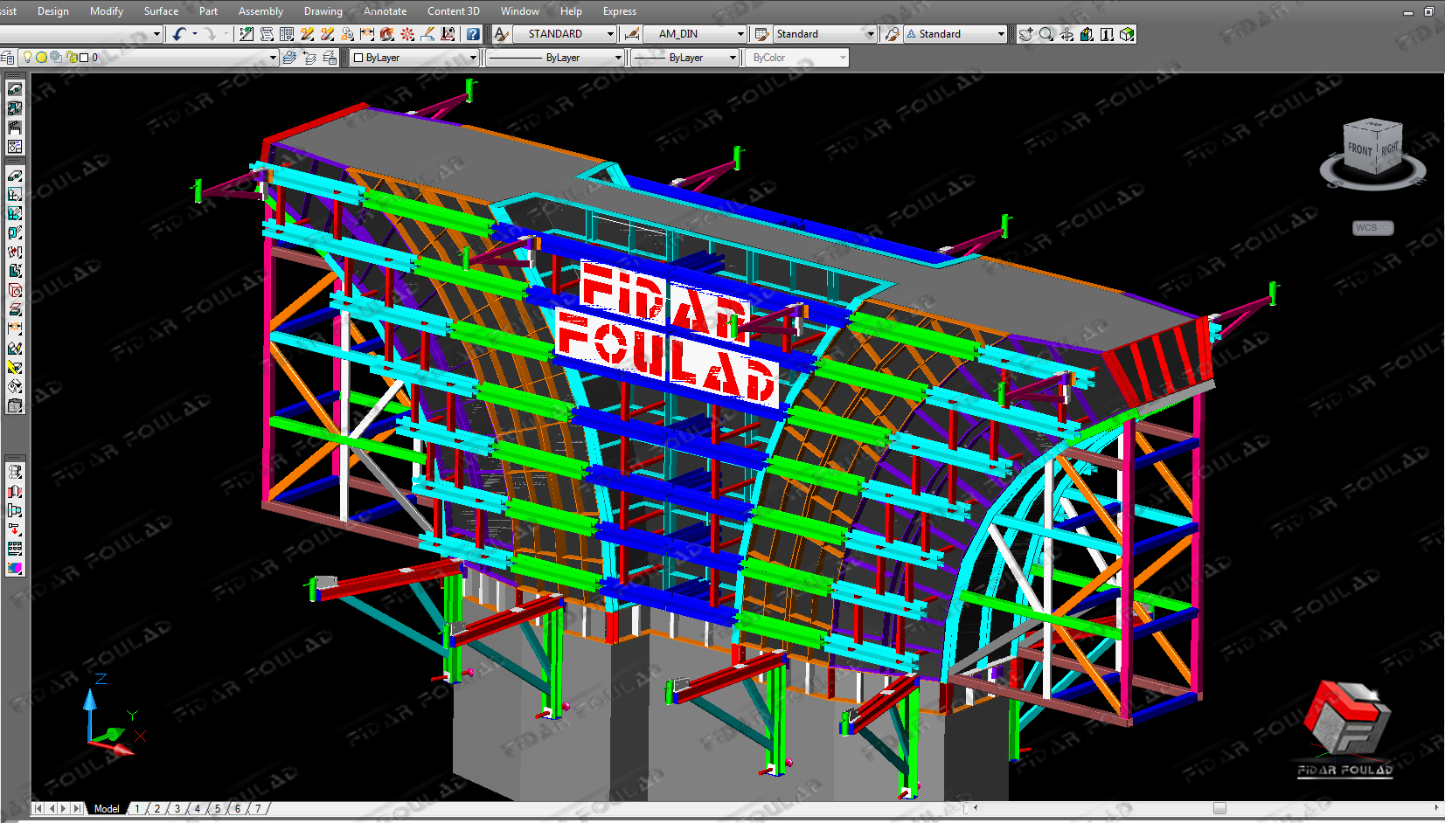Click the last-tab navigation arrow beside Model
1445x823 pixels.
click(78, 809)
